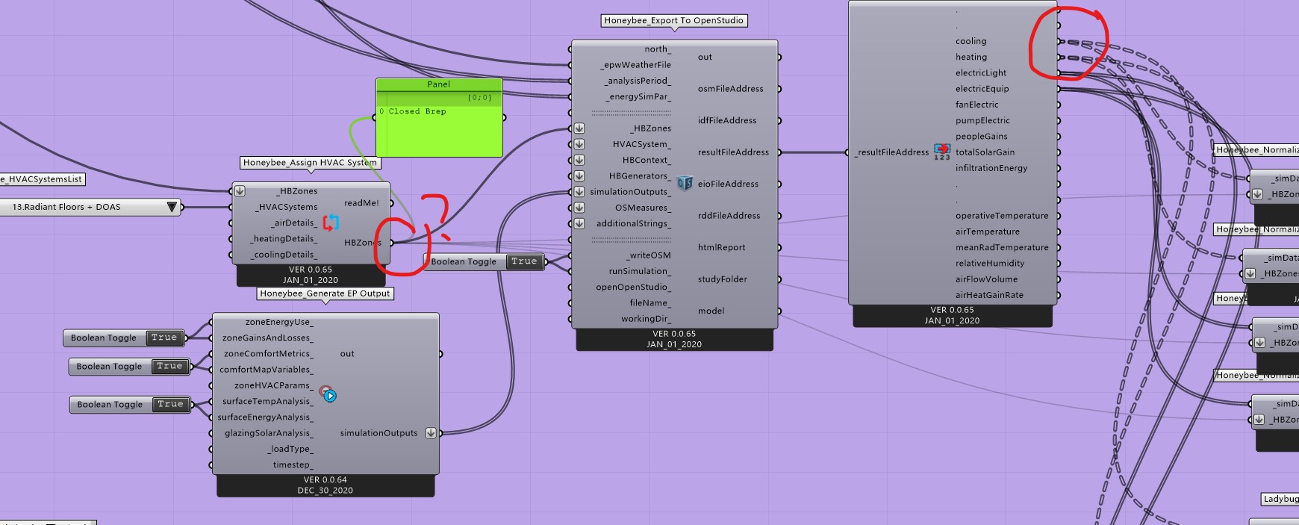Open the 13.Radiant Floors + DOAS value list dropdown
Screen dimensions: 1299x525
pos(172,207)
